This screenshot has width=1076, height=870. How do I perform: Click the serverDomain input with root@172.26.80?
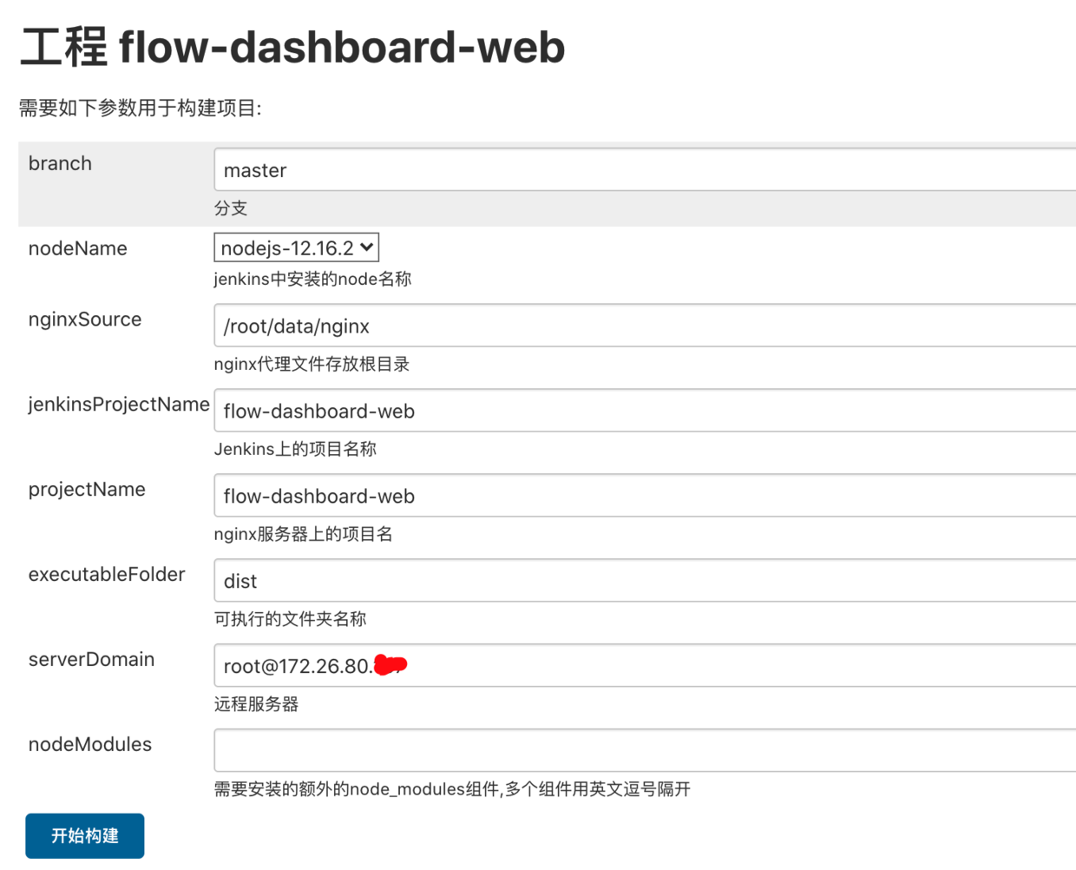pos(645,666)
